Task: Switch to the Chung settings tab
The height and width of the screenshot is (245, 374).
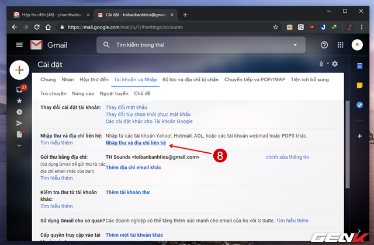Action: click(48, 79)
